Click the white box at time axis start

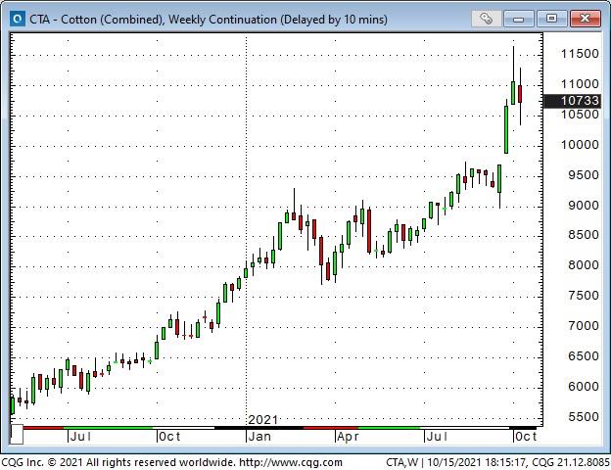[17, 434]
